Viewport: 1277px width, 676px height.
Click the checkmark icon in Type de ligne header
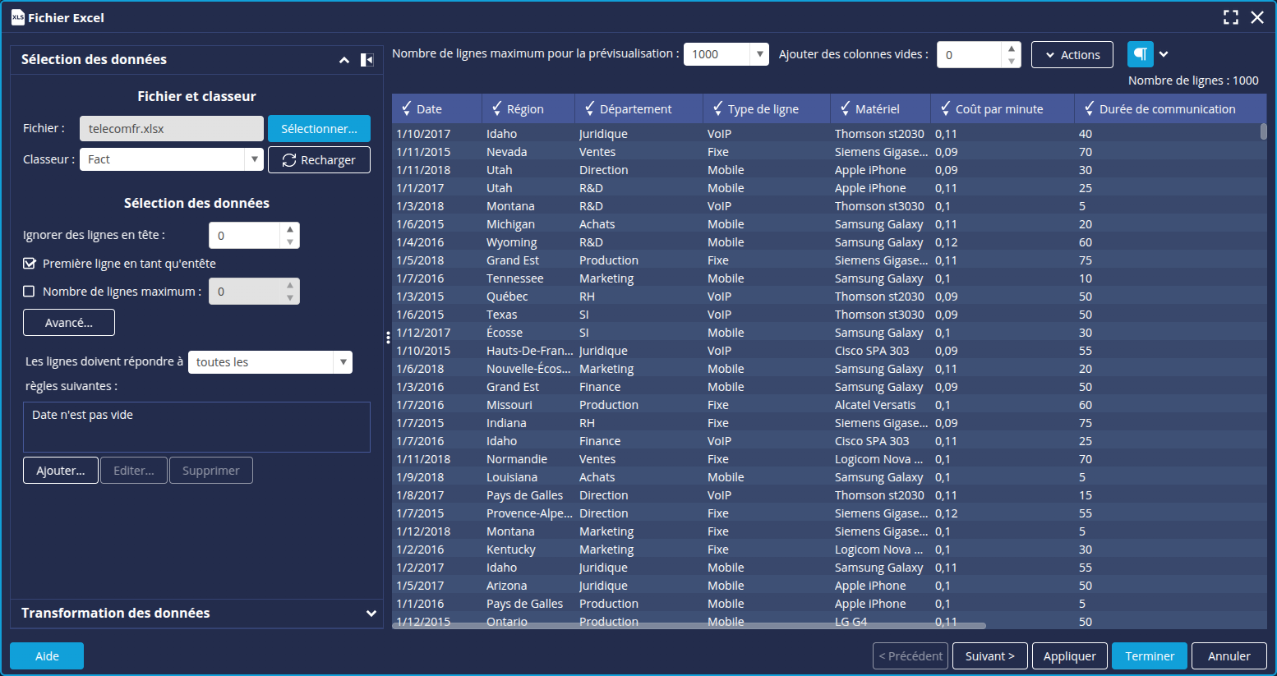click(717, 108)
